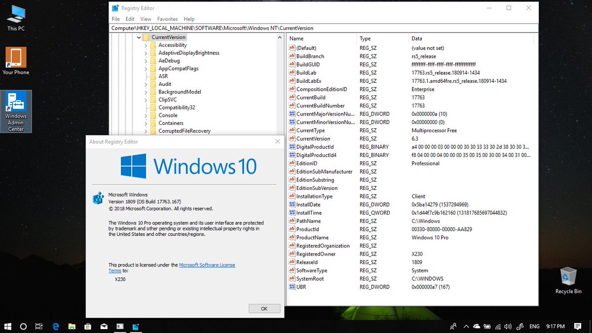Expand the CorruptedFileRecovery key
Viewport: 592px width, 333px height.
[146, 131]
